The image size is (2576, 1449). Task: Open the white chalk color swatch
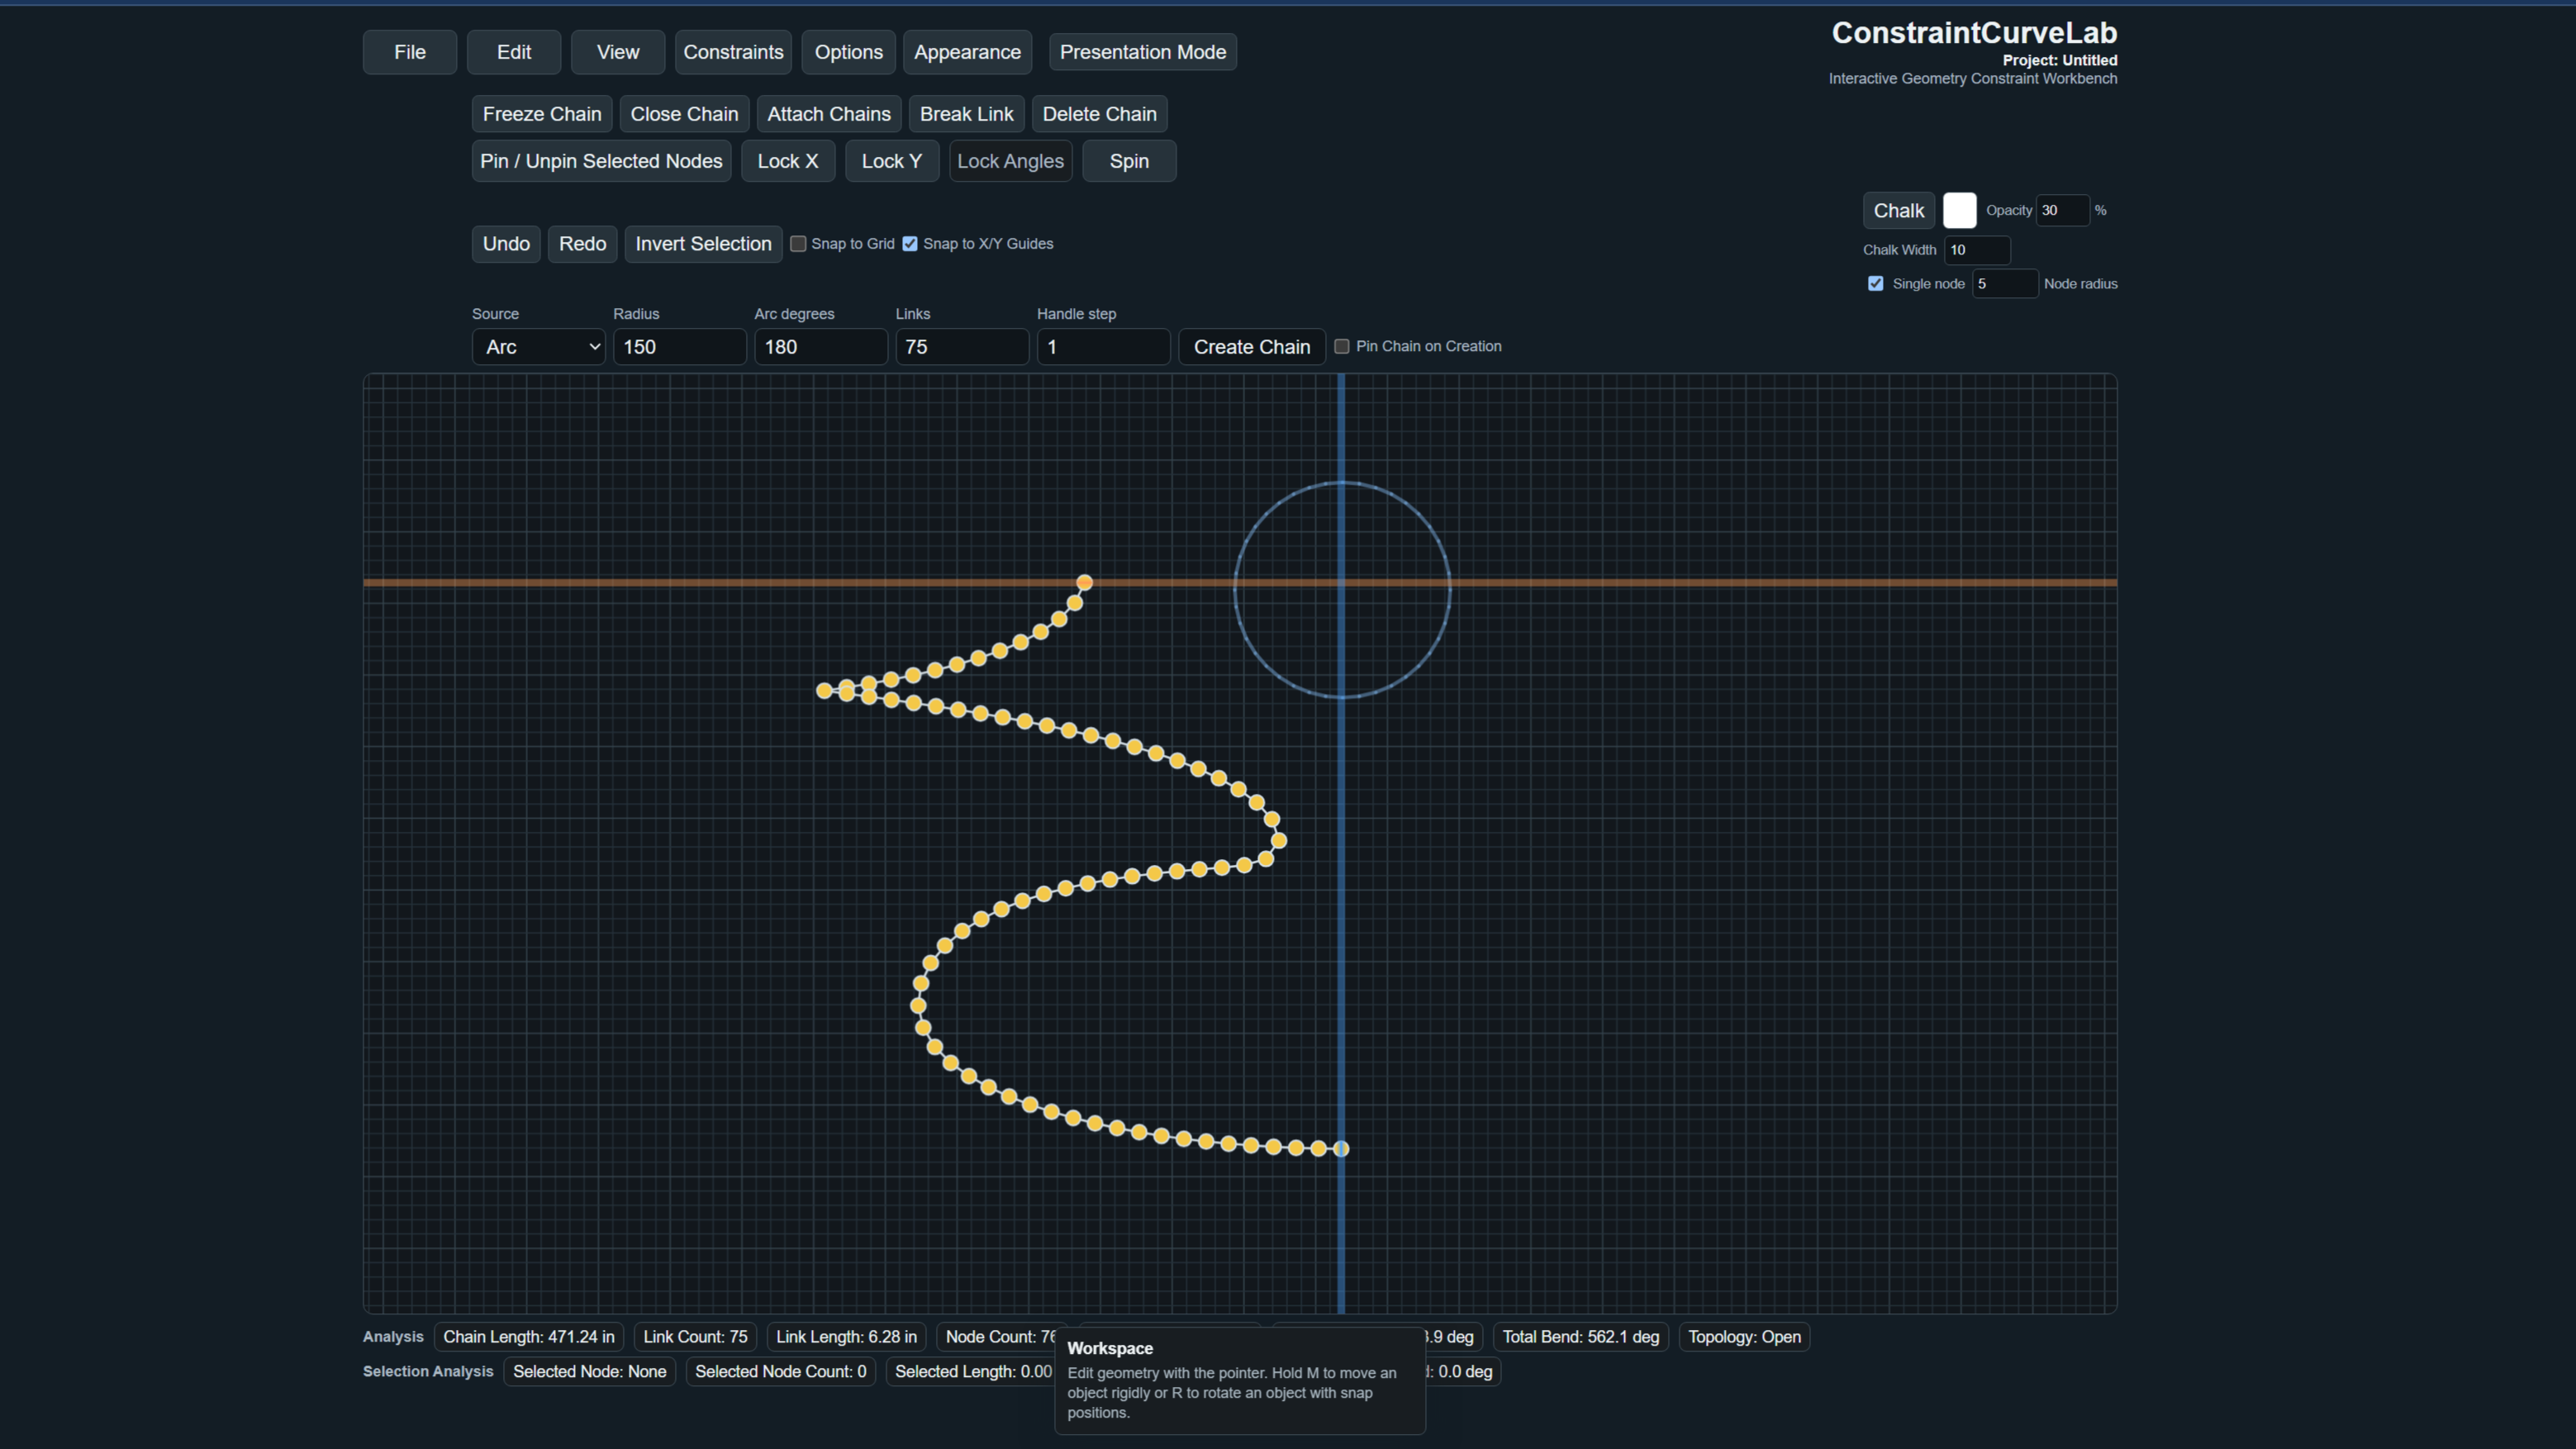(1959, 210)
